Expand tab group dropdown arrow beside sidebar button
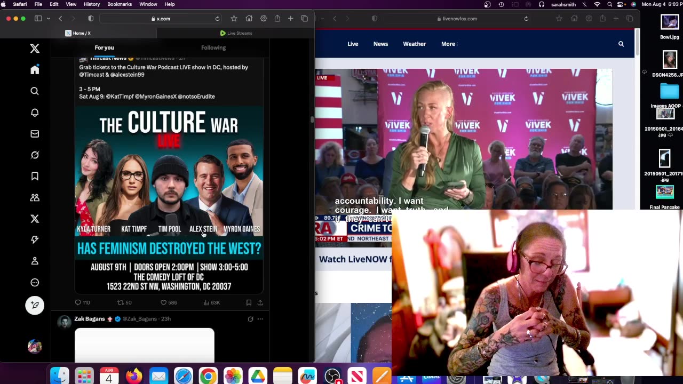 coord(48,19)
